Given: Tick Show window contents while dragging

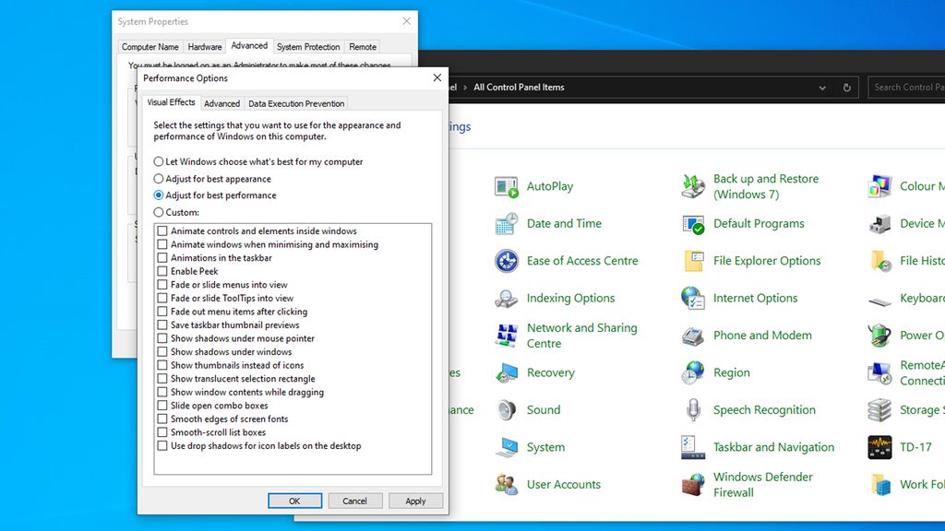Looking at the screenshot, I should [x=162, y=392].
